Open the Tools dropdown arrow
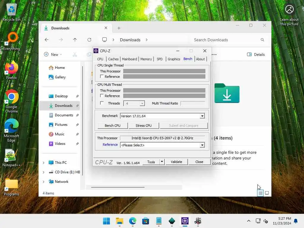The height and width of the screenshot is (228, 304). (162, 162)
